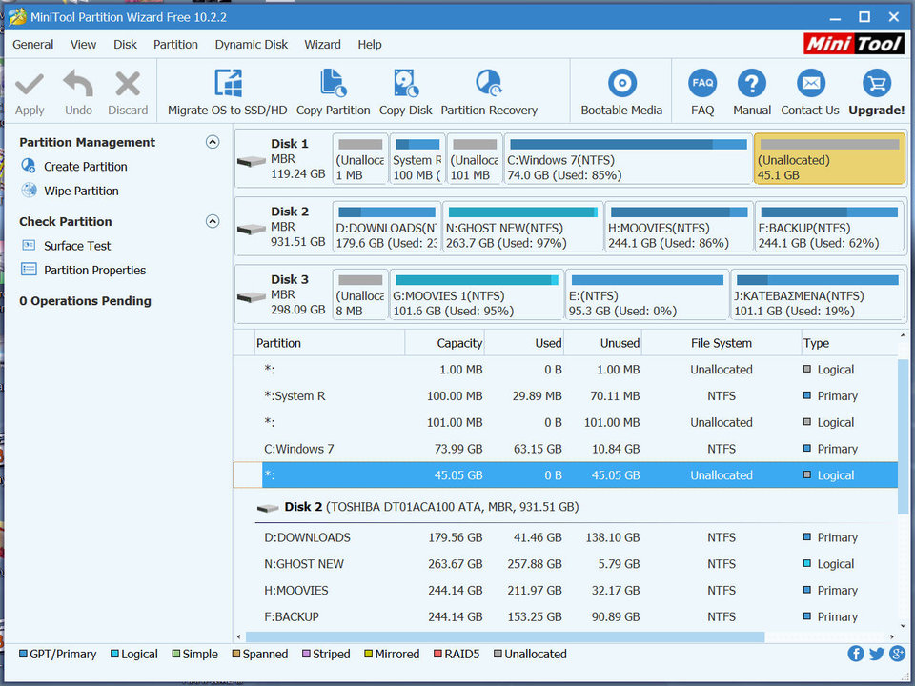This screenshot has height=686, width=915.
Task: Start Partition Recovery from toolbar
Action: (489, 85)
